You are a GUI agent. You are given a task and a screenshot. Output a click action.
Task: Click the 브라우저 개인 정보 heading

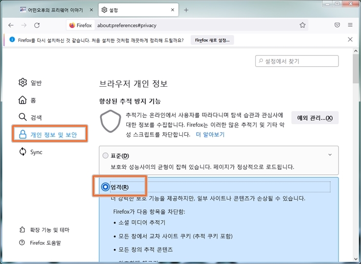pyautogui.click(x=133, y=83)
